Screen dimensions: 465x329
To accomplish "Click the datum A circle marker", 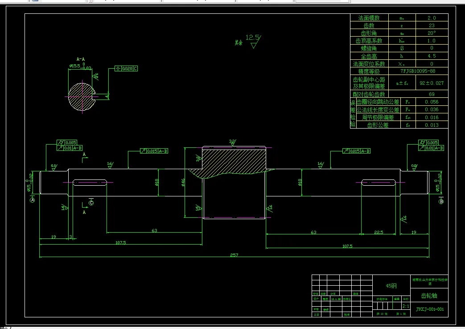I will pos(33,200).
